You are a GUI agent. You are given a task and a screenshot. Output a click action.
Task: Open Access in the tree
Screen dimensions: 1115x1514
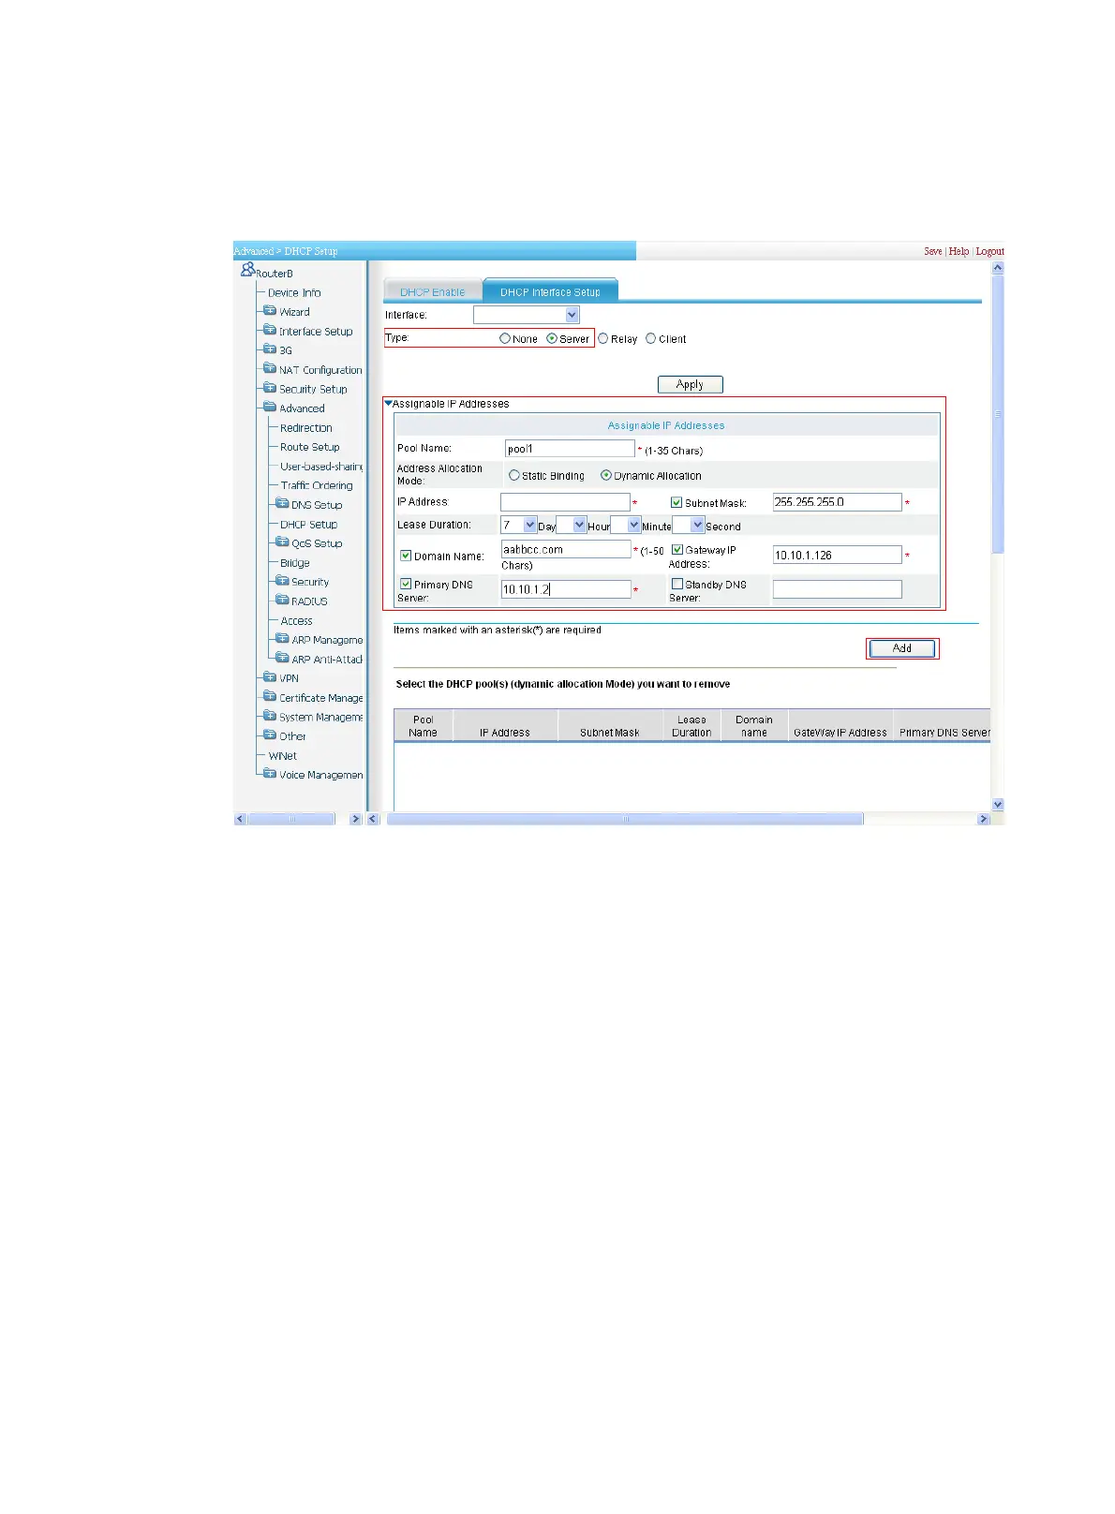(x=297, y=620)
